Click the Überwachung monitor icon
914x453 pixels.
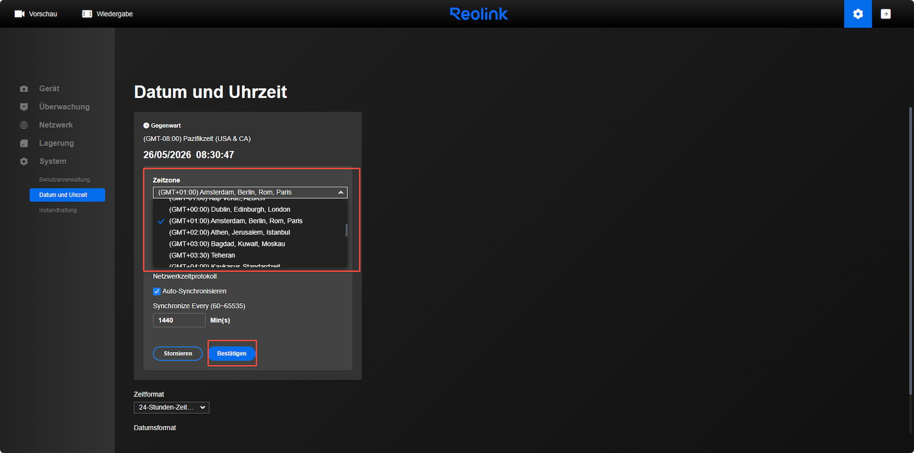[x=24, y=107]
